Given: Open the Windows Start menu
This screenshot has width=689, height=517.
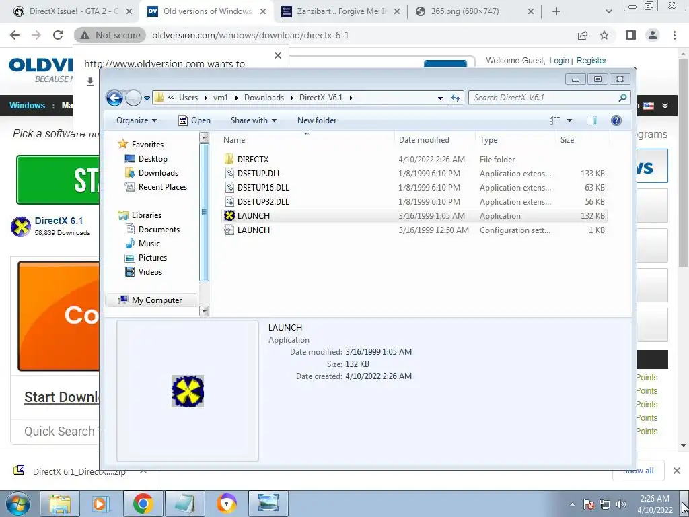Looking at the screenshot, I should tap(17, 504).
